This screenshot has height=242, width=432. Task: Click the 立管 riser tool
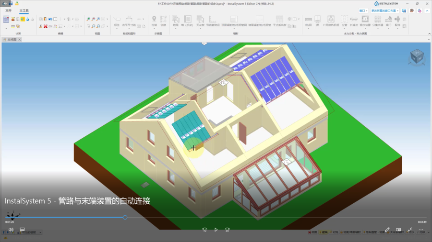coord(344,21)
